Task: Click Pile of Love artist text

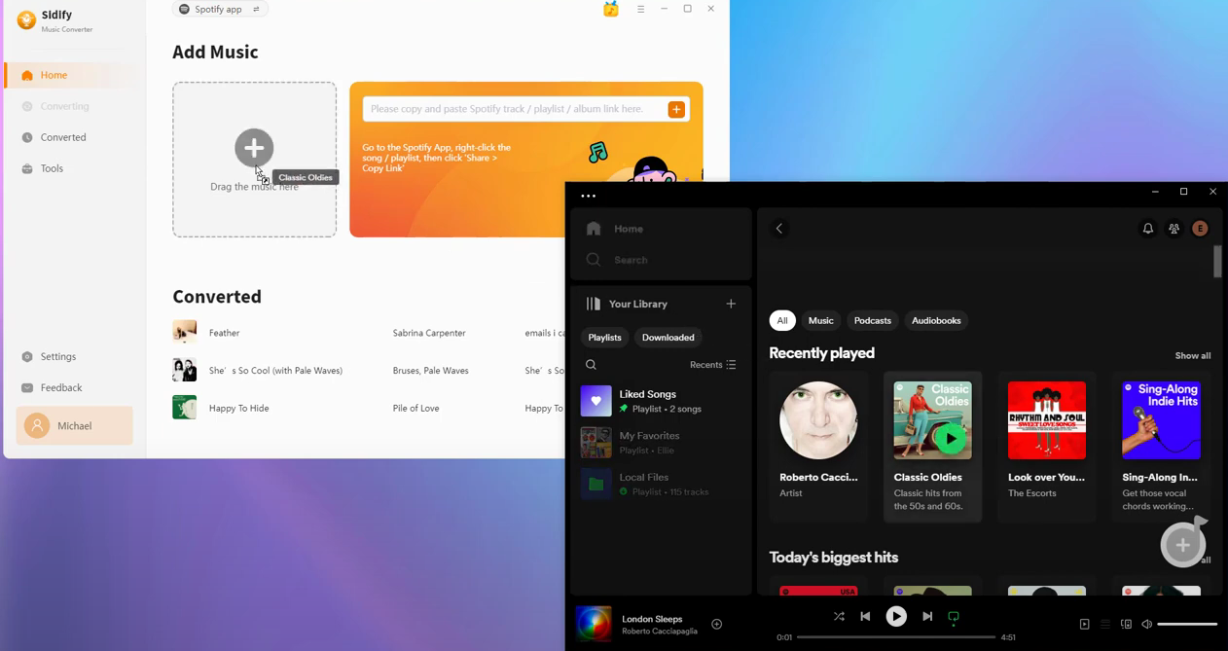Action: [415, 408]
